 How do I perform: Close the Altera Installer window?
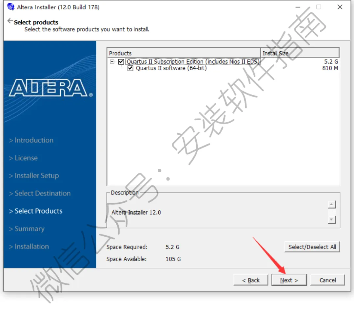tap(340, 7)
